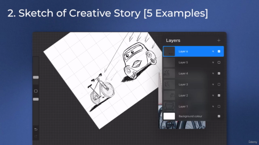Toggle the Background colour visibility checkbox
Image resolution: width=259 pixels, height=145 pixels.
[219, 116]
